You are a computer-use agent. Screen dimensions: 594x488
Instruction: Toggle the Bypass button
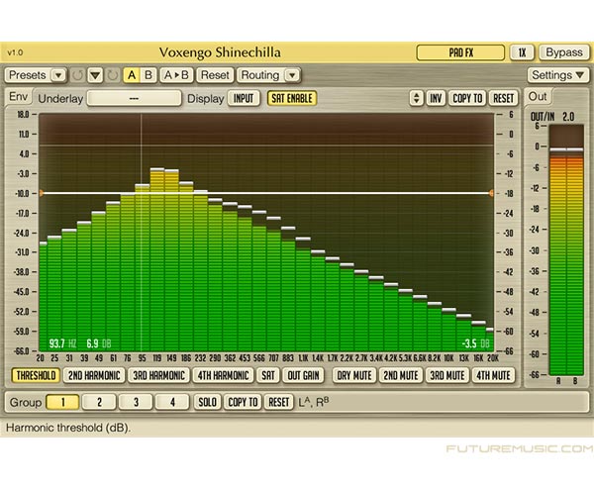(564, 52)
